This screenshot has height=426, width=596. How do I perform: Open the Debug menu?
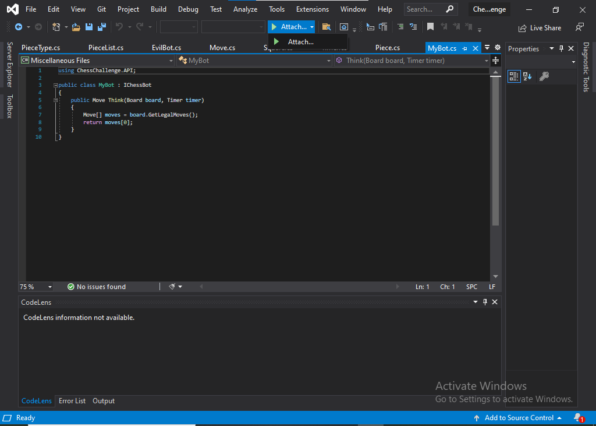pos(188,9)
